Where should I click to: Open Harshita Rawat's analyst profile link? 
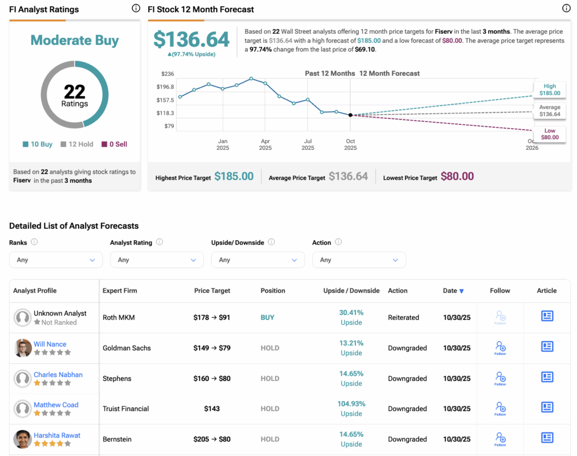57,435
